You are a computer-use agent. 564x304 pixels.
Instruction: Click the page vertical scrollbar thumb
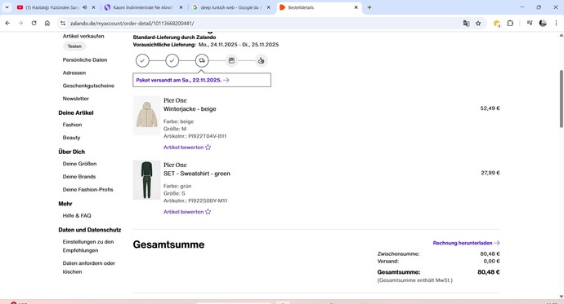(561, 99)
